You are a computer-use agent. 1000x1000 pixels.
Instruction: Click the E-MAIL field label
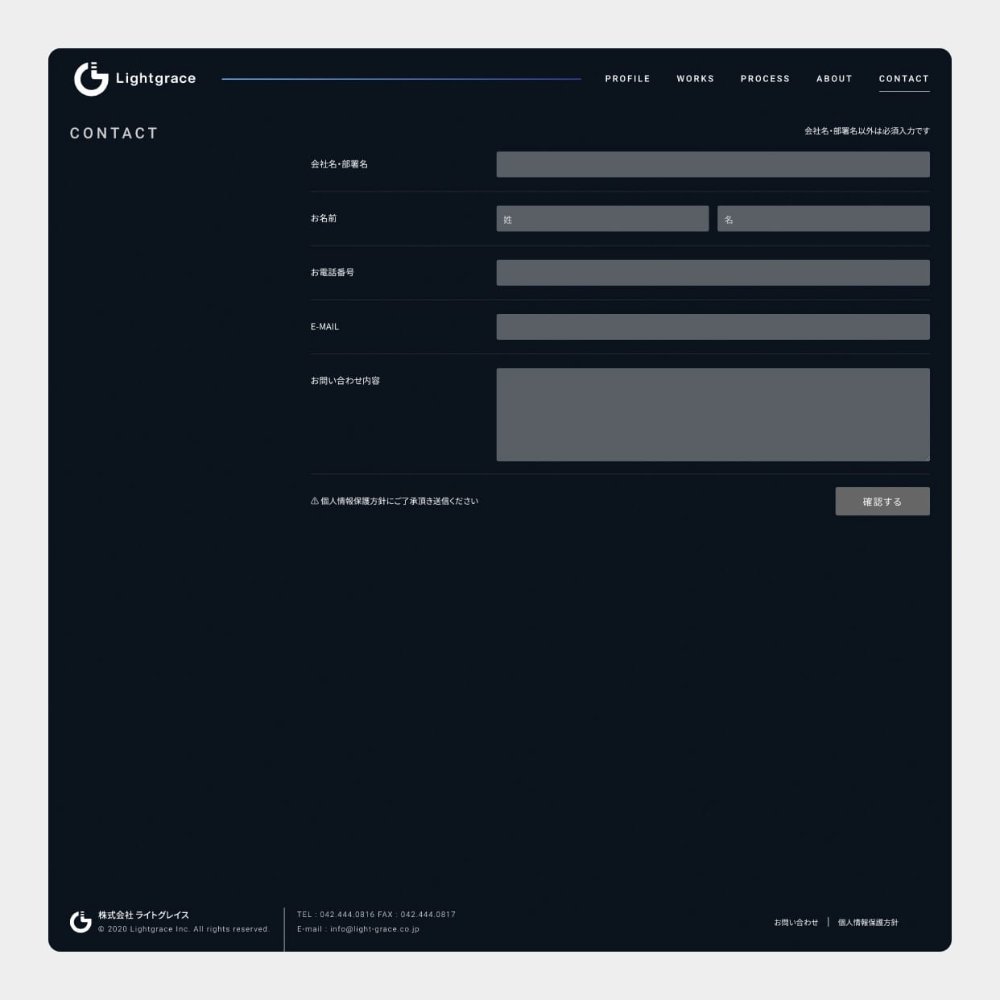coord(324,327)
